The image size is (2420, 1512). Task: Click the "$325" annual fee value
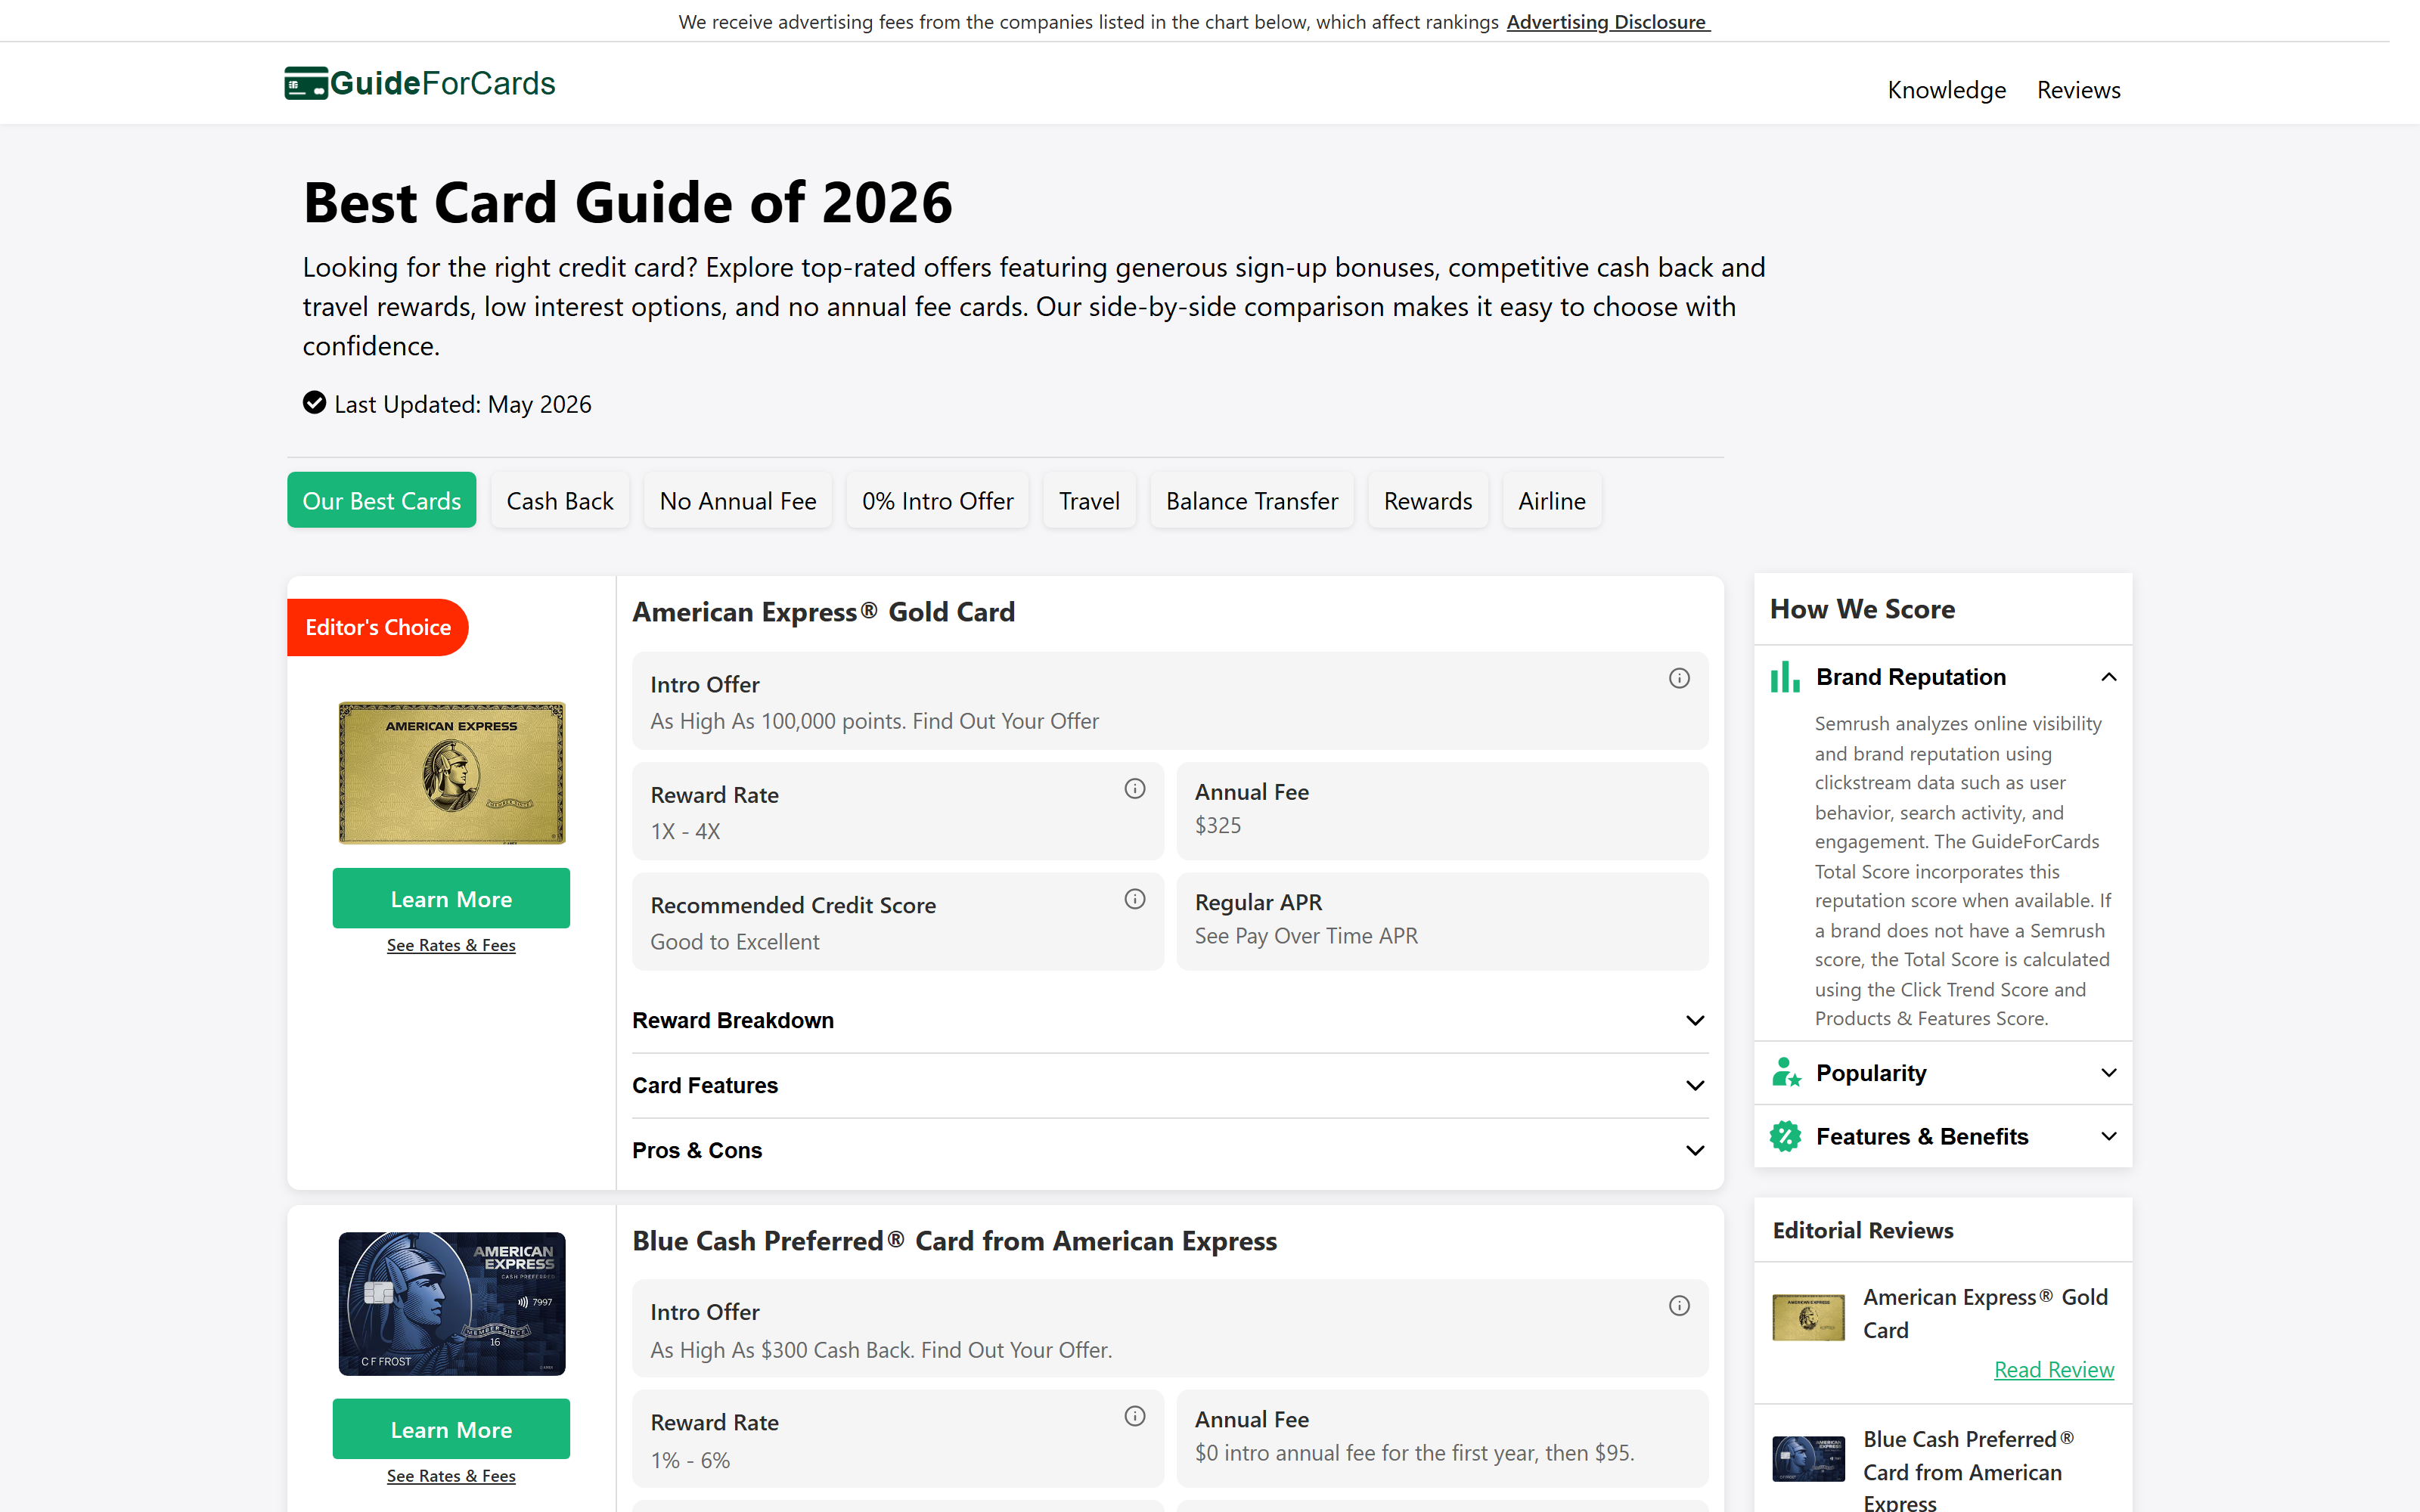1218,825
